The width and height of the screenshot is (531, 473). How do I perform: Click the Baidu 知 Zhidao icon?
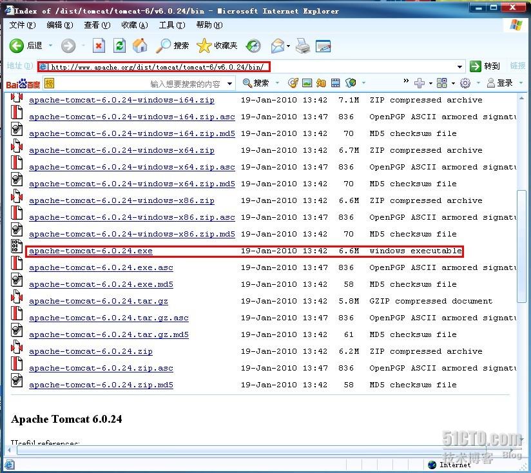click(x=321, y=83)
